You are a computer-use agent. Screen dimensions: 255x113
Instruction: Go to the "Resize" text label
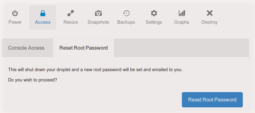coord(71,22)
